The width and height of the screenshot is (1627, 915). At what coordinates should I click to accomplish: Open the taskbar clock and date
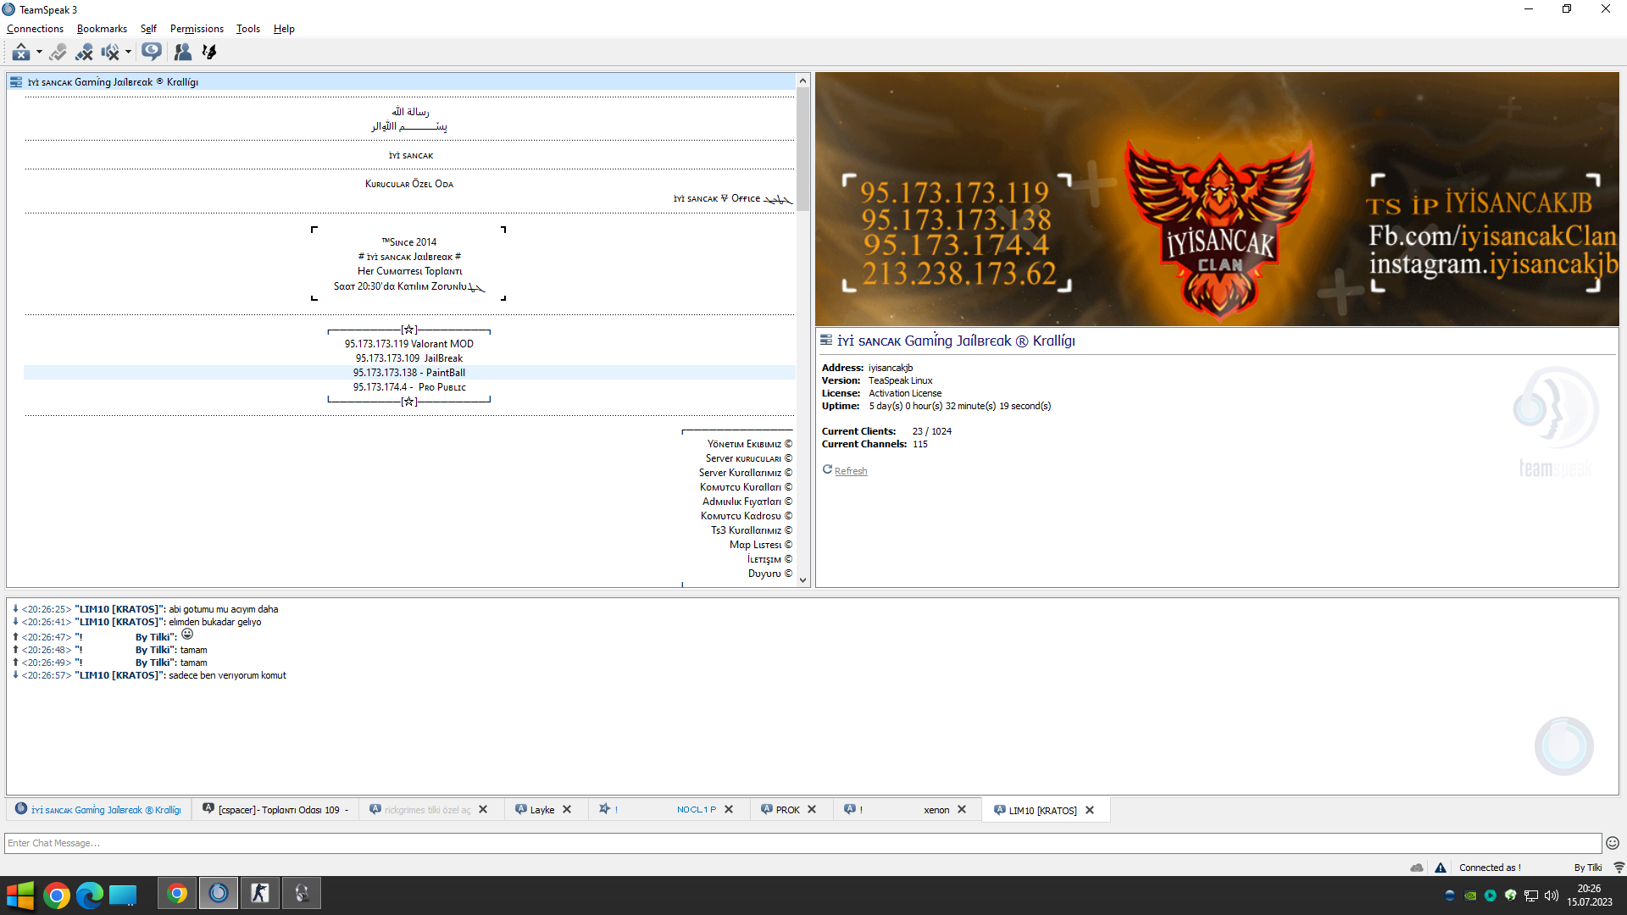click(1590, 896)
